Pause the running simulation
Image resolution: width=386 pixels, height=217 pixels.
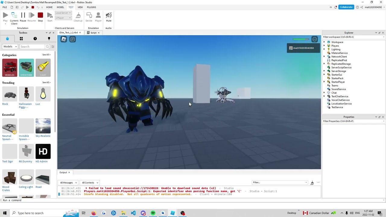(23, 15)
